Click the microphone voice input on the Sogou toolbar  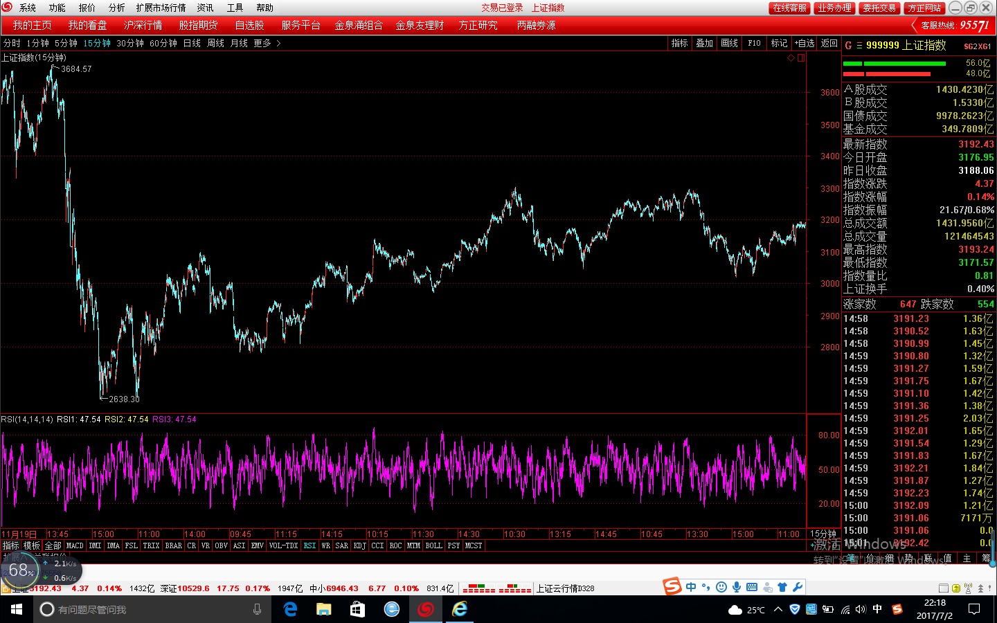click(737, 587)
